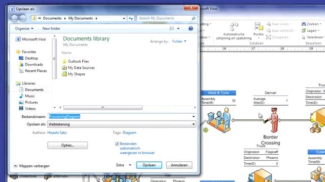325x182 pixels.
Task: Open the dialog help question mark
Action: pyautogui.click(x=191, y=28)
